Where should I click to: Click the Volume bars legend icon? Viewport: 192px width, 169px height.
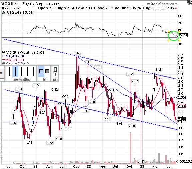click(x=4, y=63)
